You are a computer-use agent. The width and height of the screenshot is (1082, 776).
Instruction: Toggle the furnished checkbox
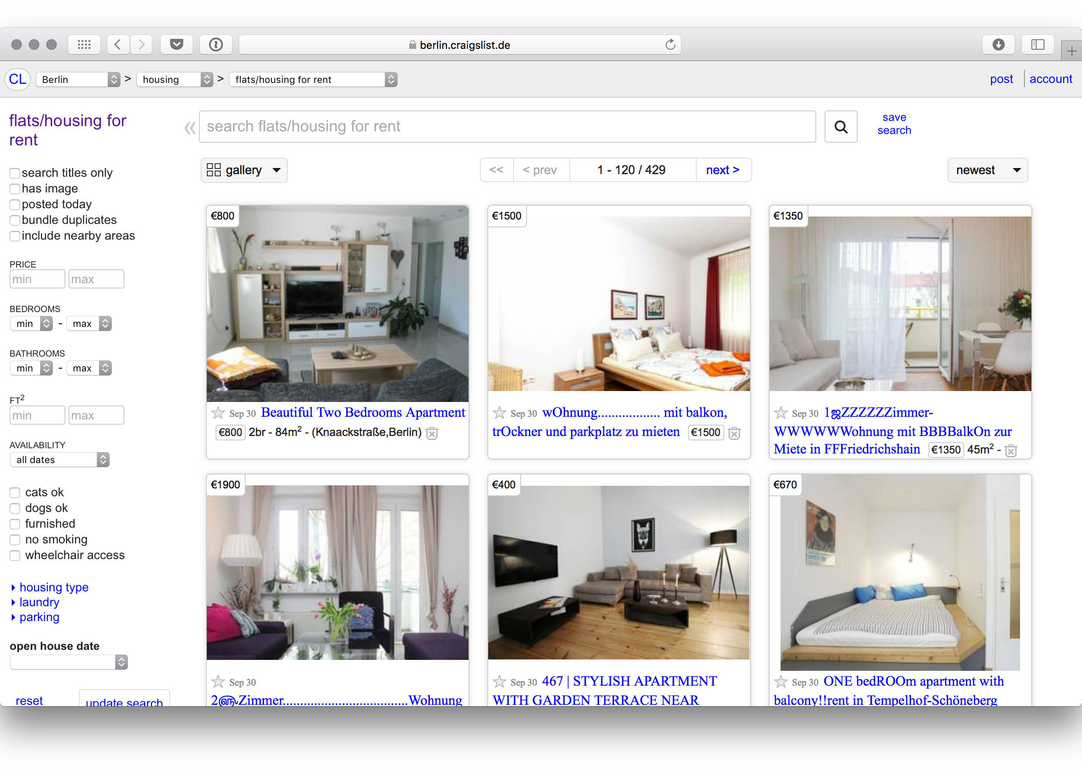[x=16, y=523]
